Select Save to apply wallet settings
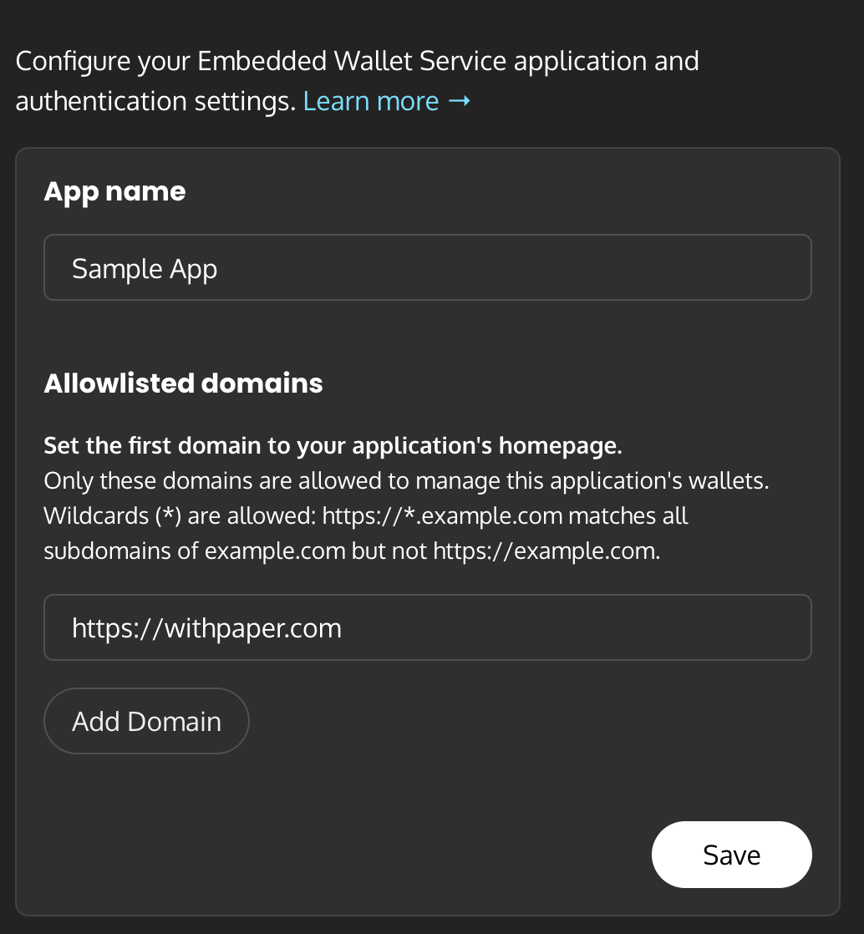 tap(731, 855)
